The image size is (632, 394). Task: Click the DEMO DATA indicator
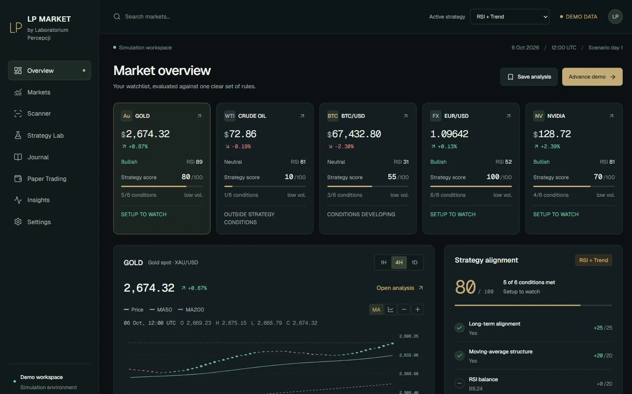578,17
